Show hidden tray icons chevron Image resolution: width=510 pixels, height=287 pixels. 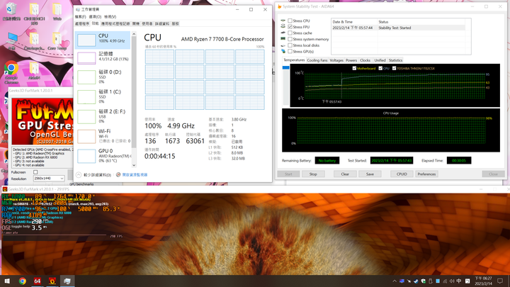[x=395, y=281]
